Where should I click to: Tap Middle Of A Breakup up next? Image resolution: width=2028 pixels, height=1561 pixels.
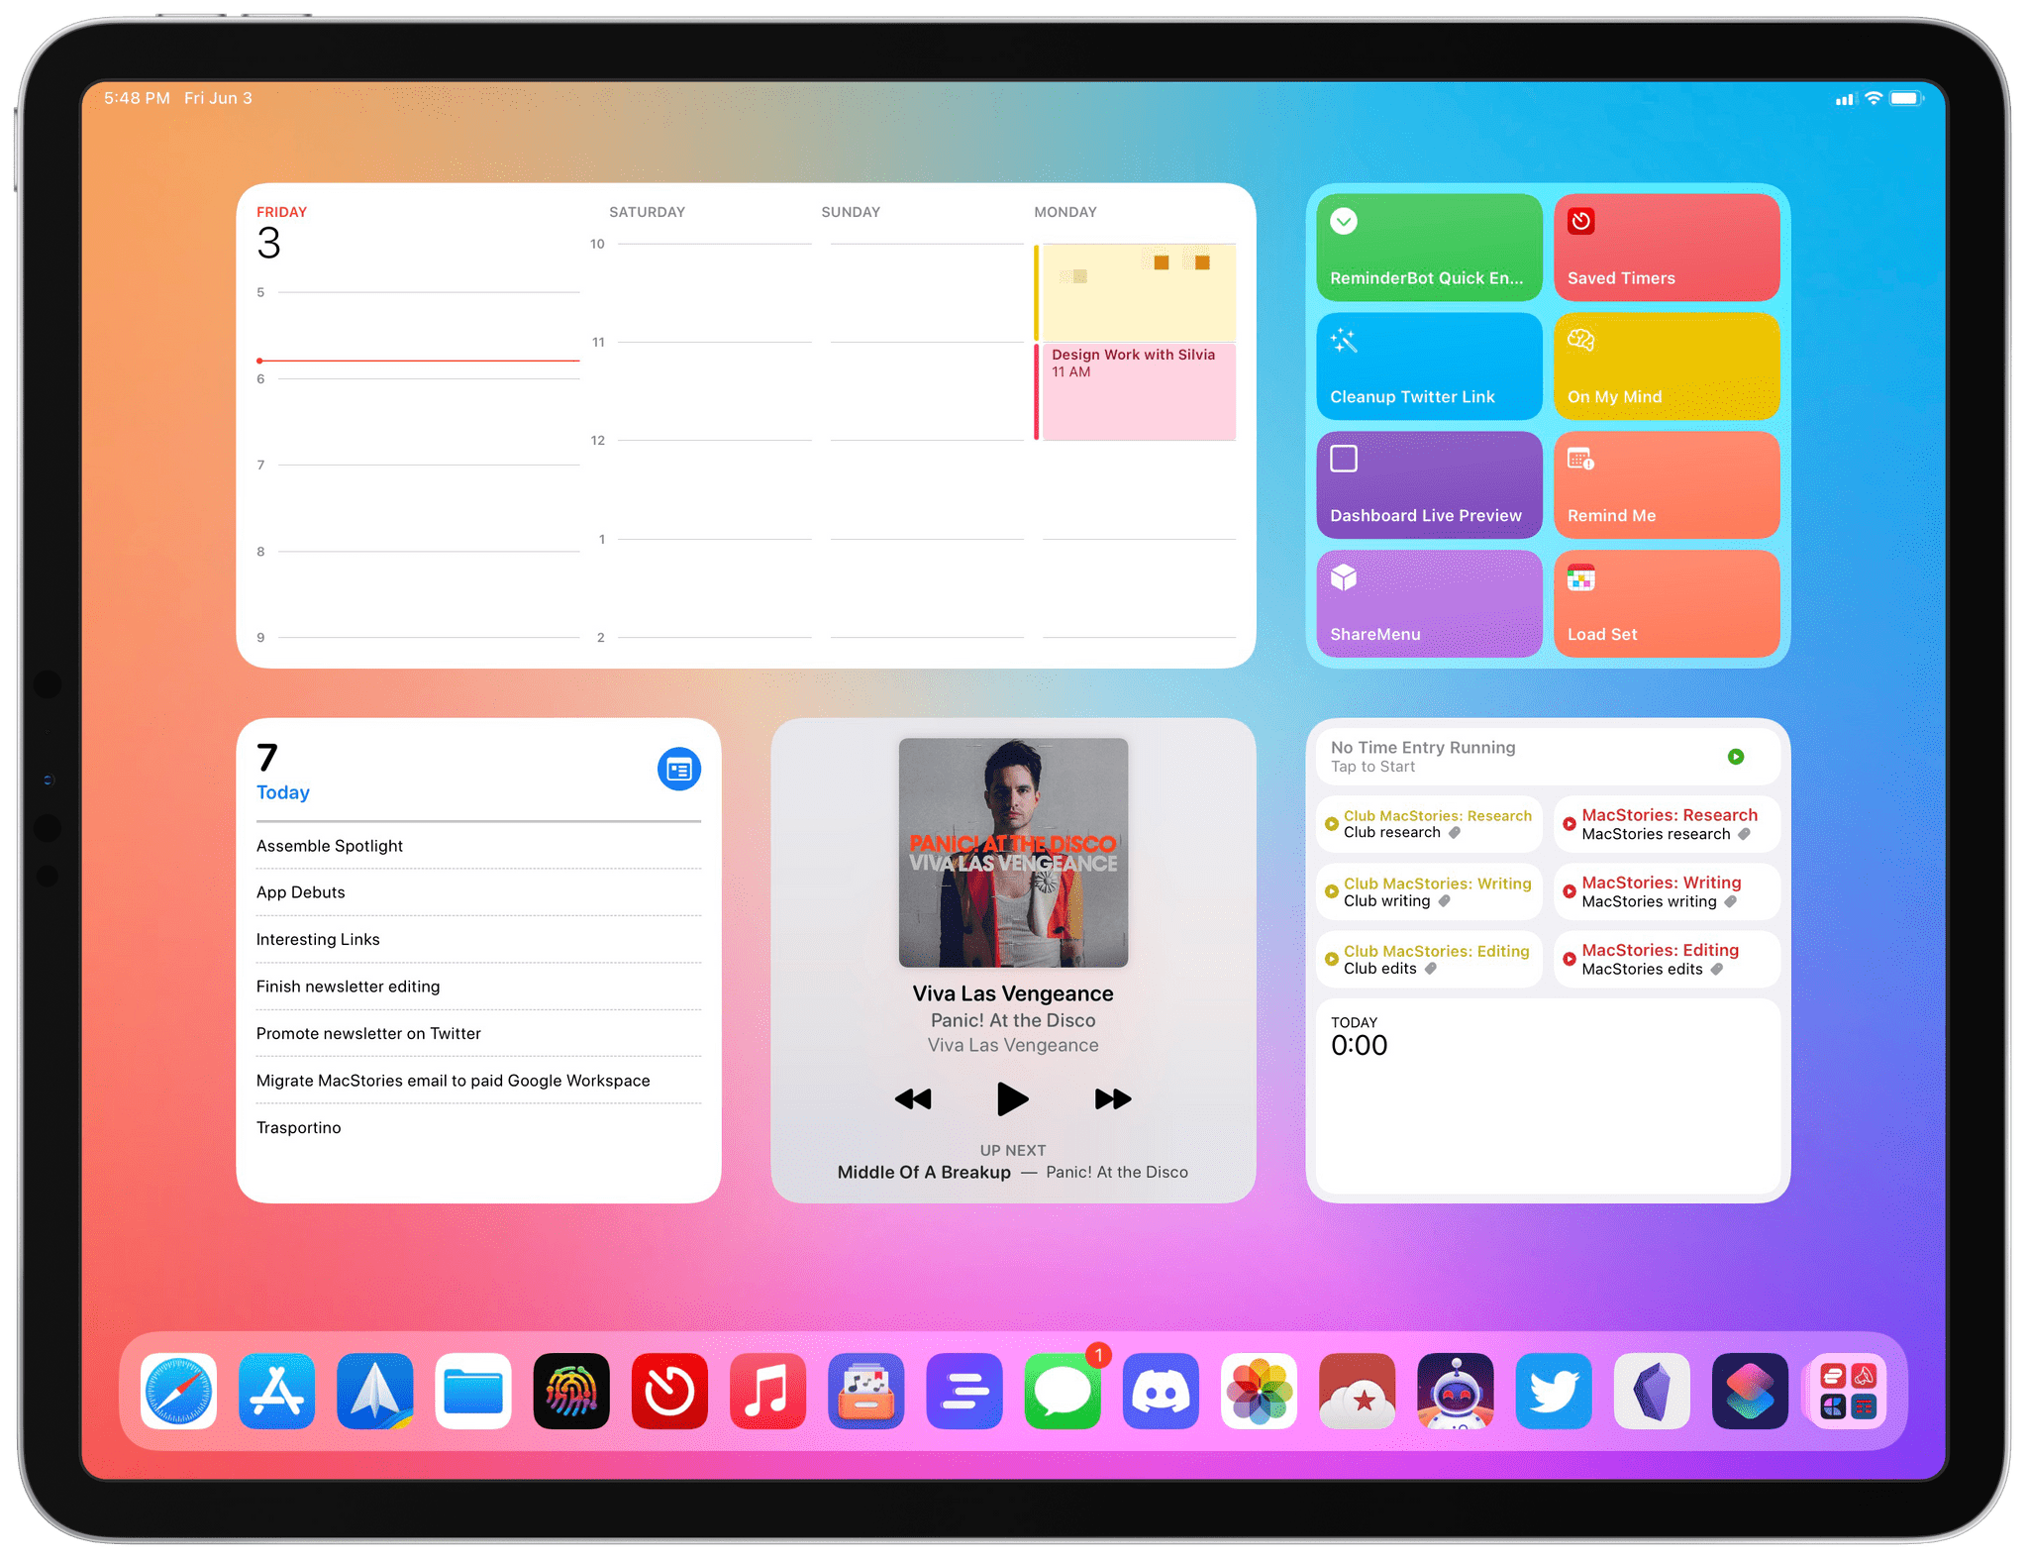[x=1012, y=1172]
